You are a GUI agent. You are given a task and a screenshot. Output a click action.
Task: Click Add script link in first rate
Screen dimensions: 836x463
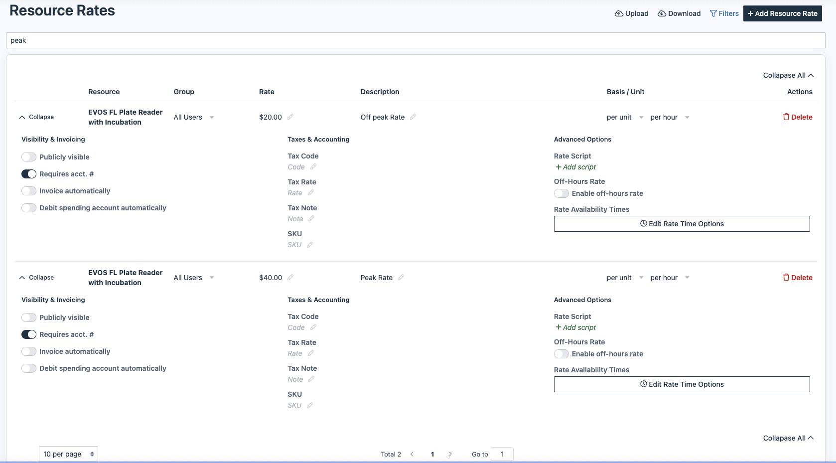point(576,167)
